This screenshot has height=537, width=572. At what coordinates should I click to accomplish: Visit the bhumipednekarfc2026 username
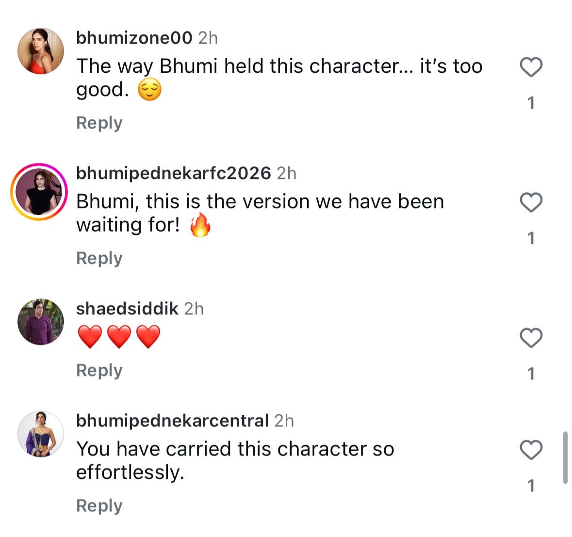pyautogui.click(x=173, y=173)
